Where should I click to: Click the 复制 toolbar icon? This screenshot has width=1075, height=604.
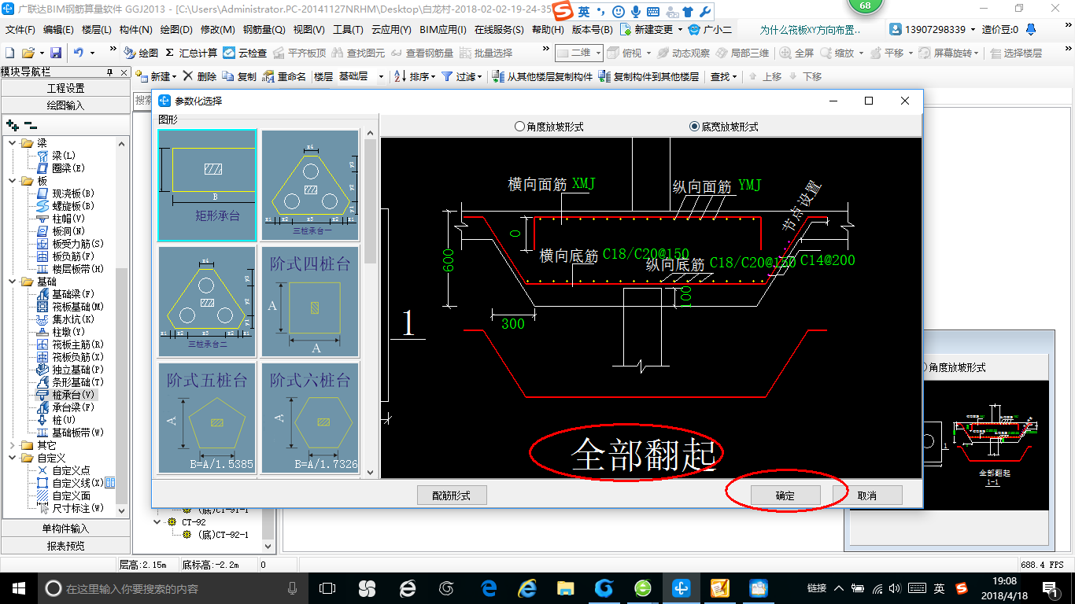pyautogui.click(x=239, y=76)
